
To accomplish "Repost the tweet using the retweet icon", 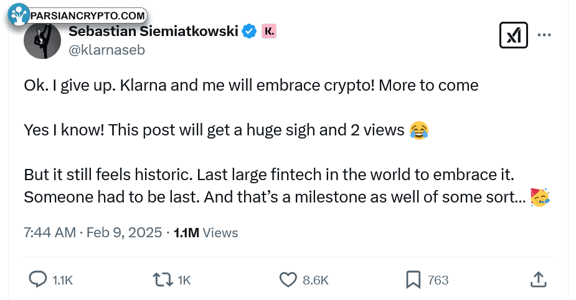I will pyautogui.click(x=163, y=280).
